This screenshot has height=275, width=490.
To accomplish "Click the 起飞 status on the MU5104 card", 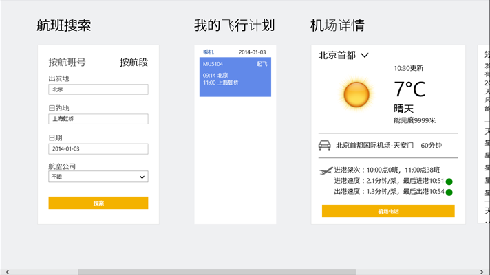I will coord(262,64).
